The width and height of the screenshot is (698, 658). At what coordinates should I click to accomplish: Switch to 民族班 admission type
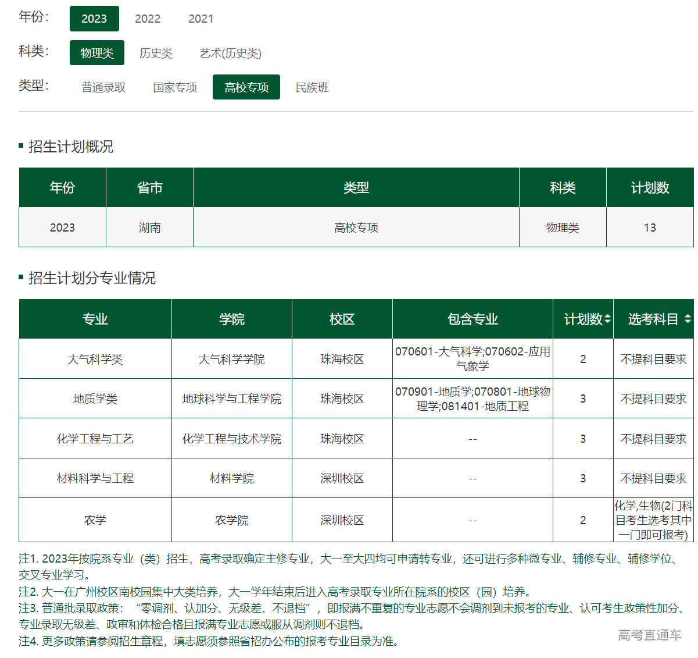pos(312,87)
